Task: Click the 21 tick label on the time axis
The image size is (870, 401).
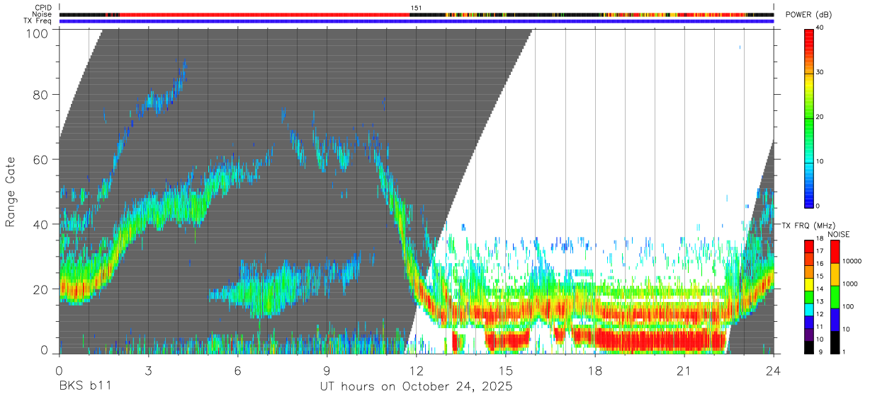Action: pos(684,371)
